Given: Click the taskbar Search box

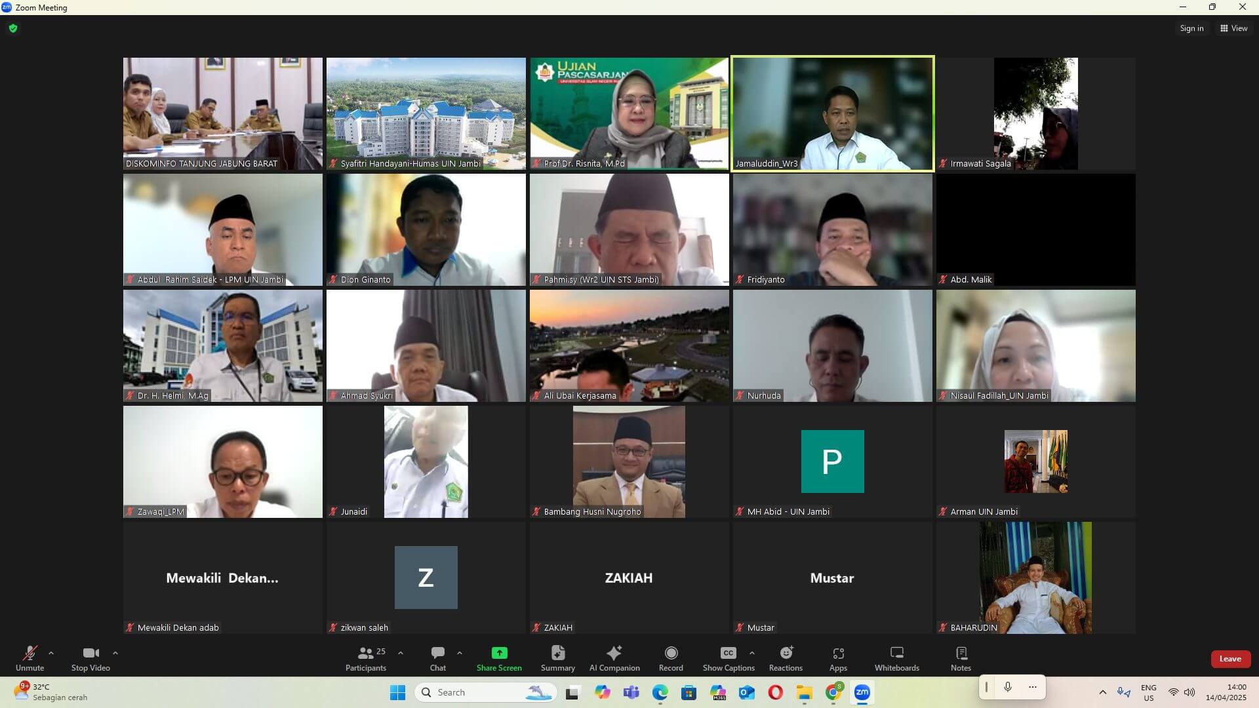Looking at the screenshot, I should click(485, 692).
